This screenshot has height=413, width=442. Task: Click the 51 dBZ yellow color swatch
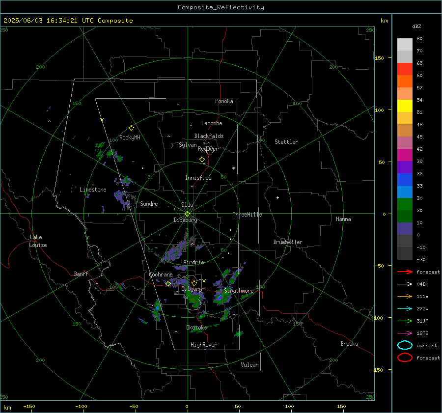click(405, 106)
